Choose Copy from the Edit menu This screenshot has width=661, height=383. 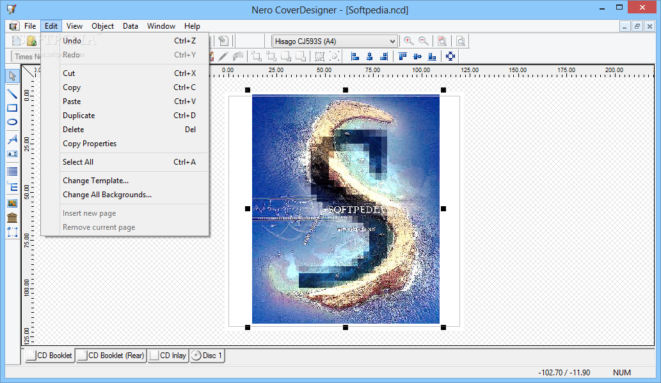(x=125, y=87)
